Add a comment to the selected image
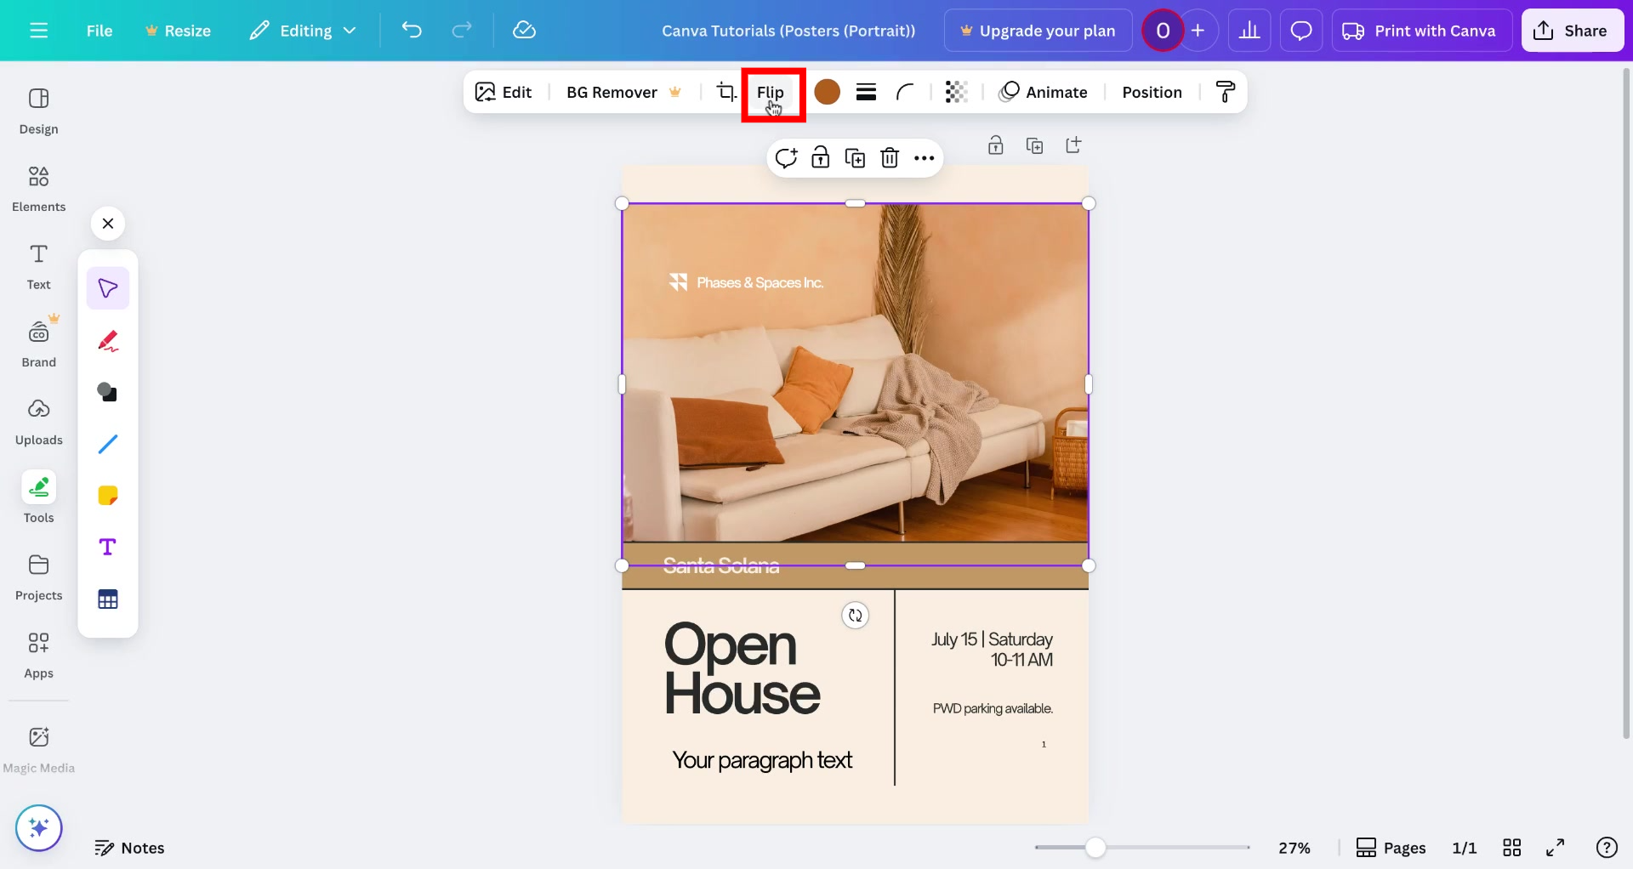Image resolution: width=1633 pixels, height=869 pixels. 786,157
